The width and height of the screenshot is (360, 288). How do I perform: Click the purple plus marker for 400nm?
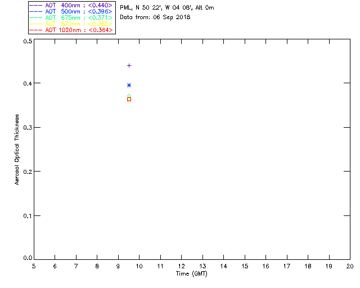point(129,66)
